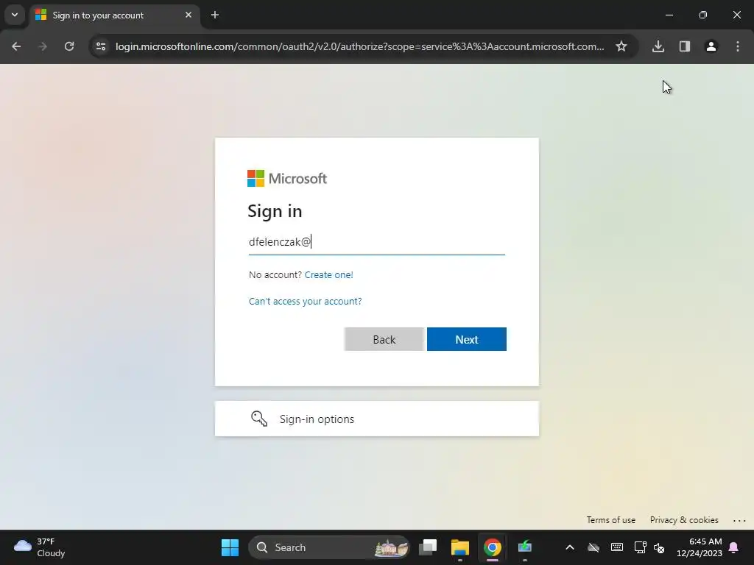The height and width of the screenshot is (565, 754).
Task: Click the 'Create one!' link
Action: tap(329, 275)
